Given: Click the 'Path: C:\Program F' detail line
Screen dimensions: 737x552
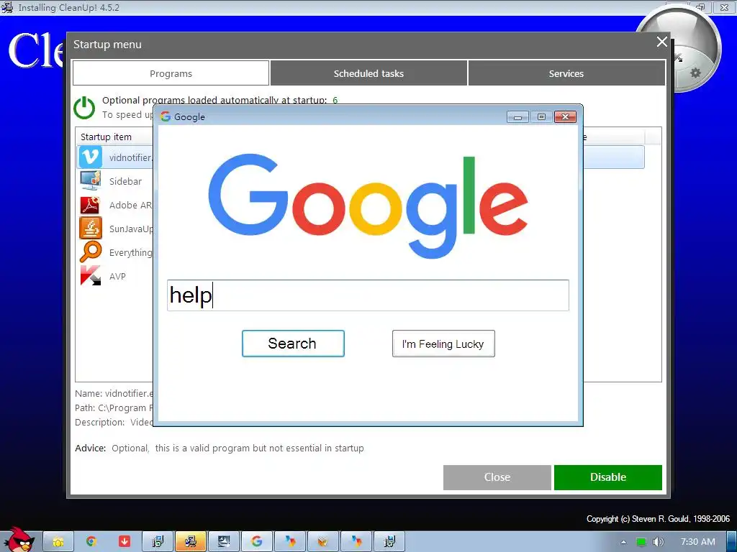Looking at the screenshot, I should [x=114, y=408].
